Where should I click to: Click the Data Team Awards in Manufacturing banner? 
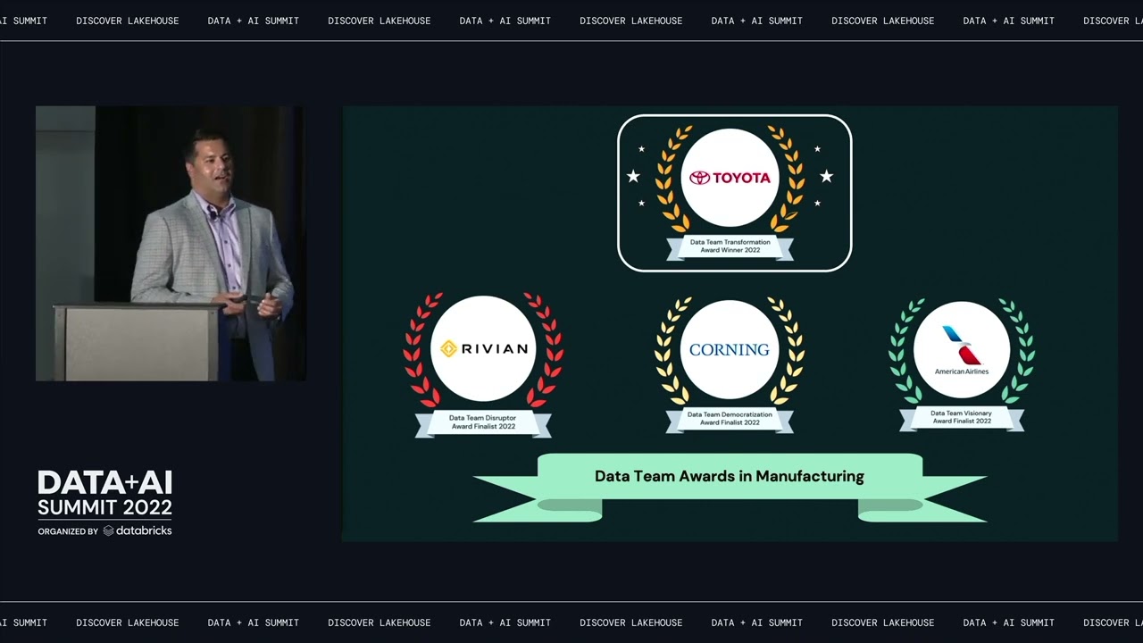pos(730,487)
